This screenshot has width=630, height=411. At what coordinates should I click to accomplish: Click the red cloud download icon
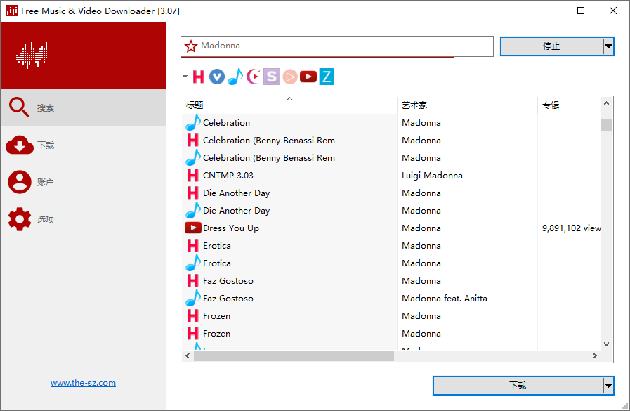click(19, 145)
